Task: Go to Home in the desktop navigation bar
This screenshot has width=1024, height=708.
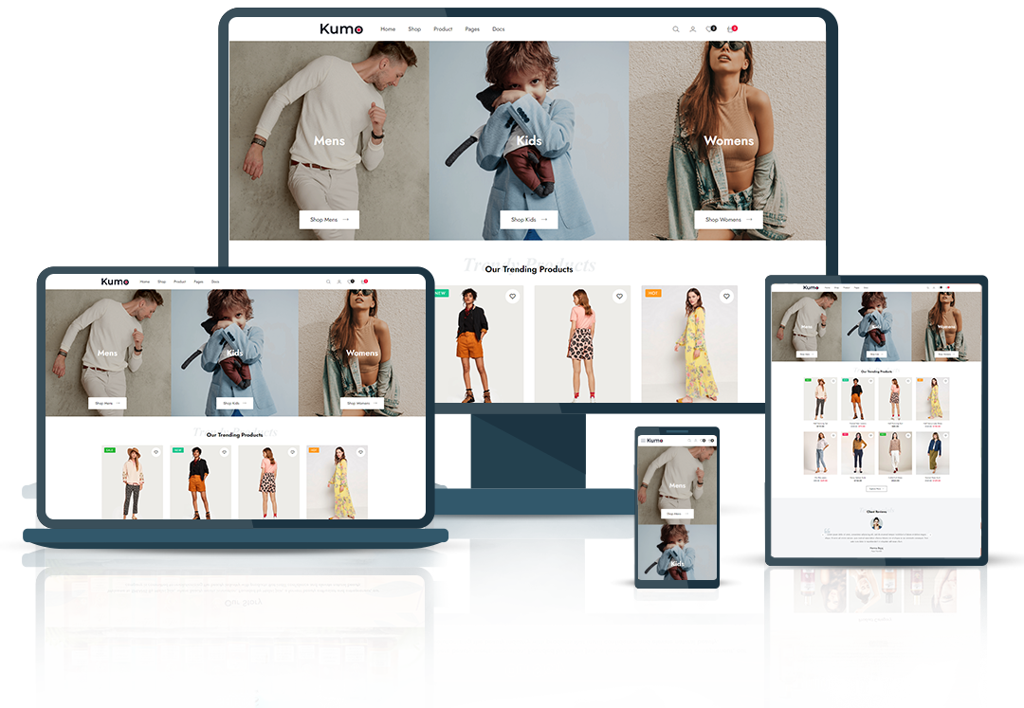Action: (388, 29)
